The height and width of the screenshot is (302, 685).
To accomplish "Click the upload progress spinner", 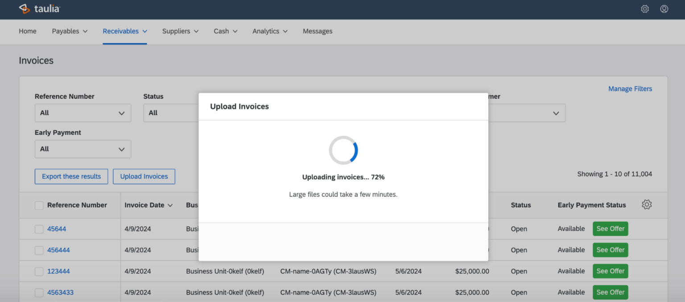I will (x=343, y=150).
